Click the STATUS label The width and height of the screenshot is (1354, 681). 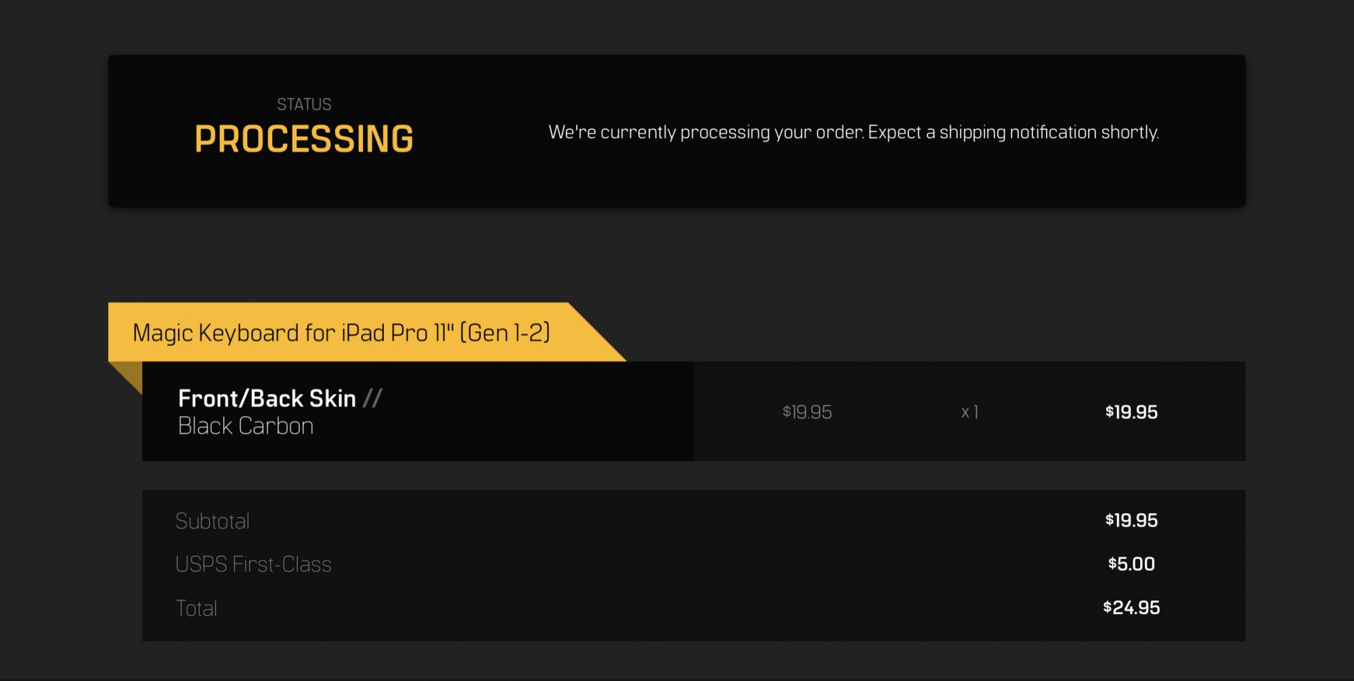click(x=304, y=104)
